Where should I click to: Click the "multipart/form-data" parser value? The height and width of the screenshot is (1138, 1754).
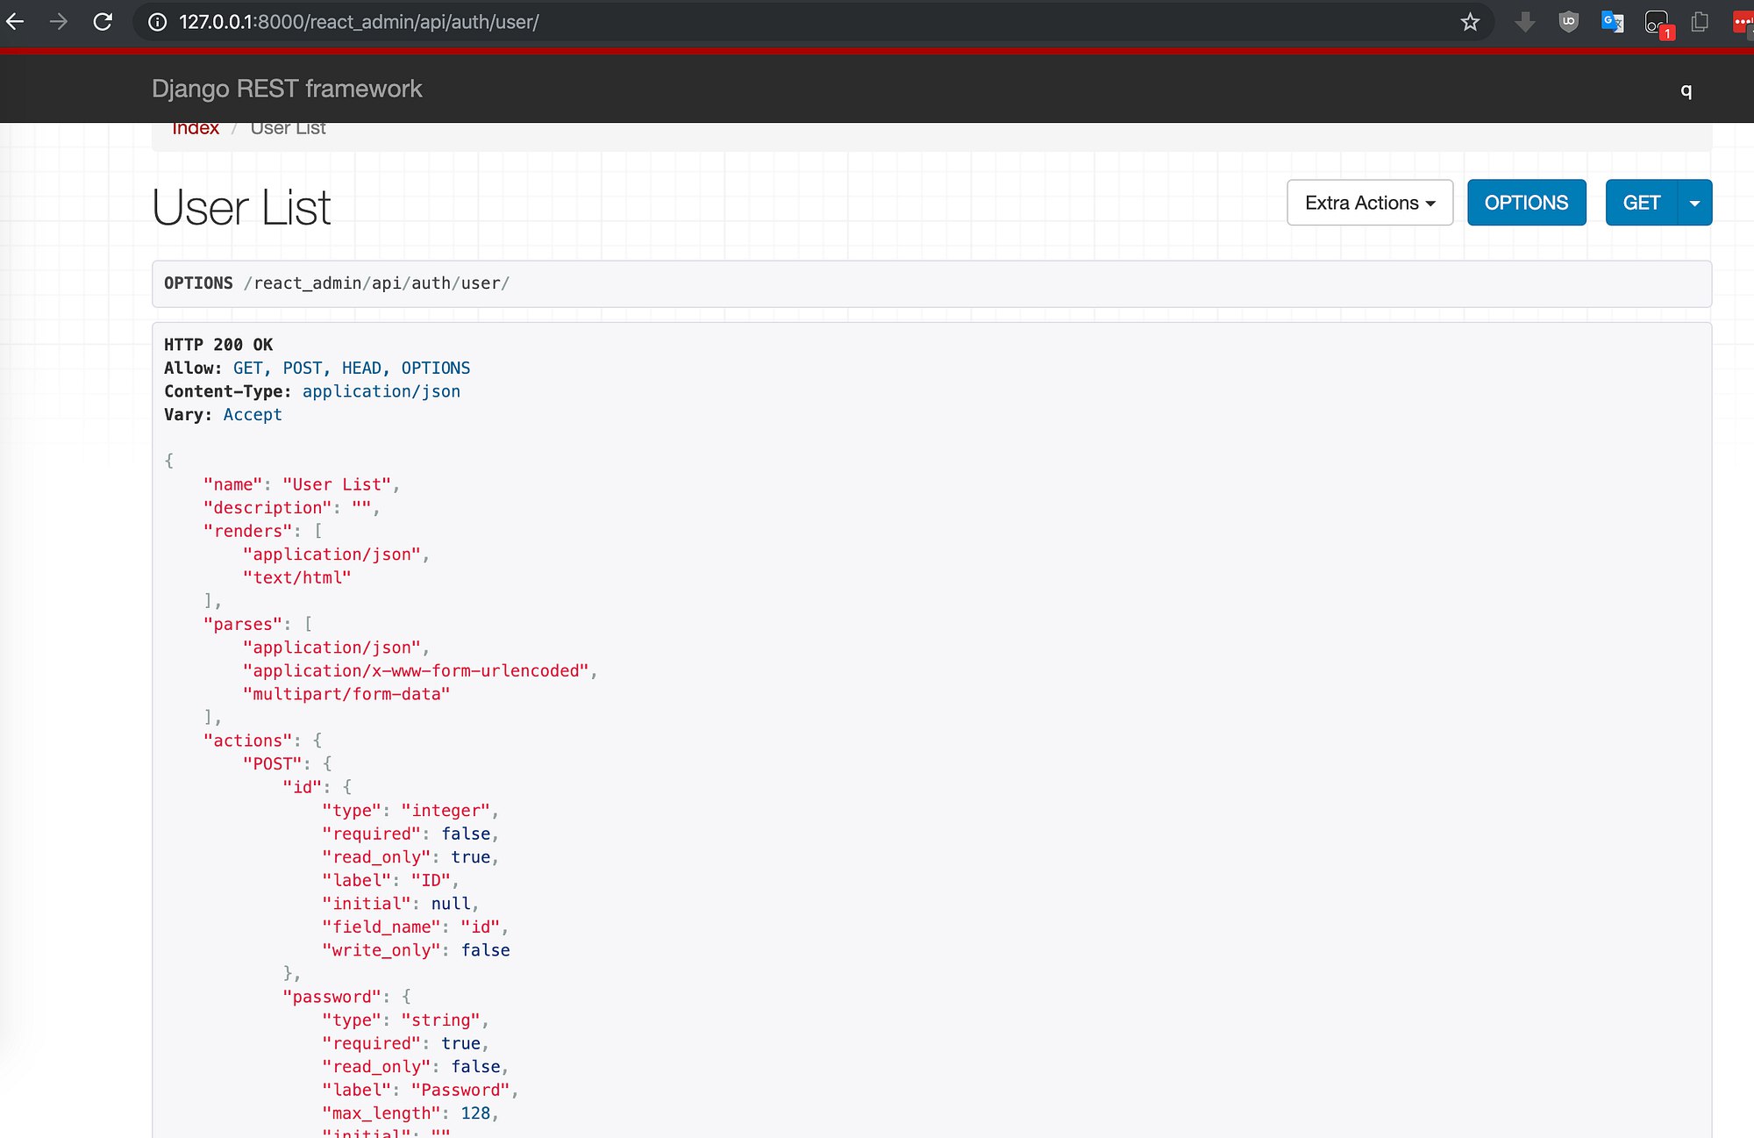coord(346,694)
